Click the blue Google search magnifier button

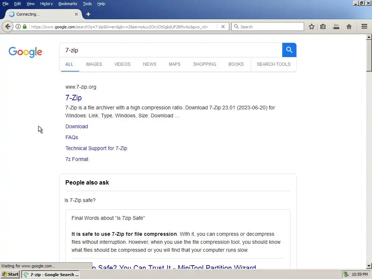(289, 50)
